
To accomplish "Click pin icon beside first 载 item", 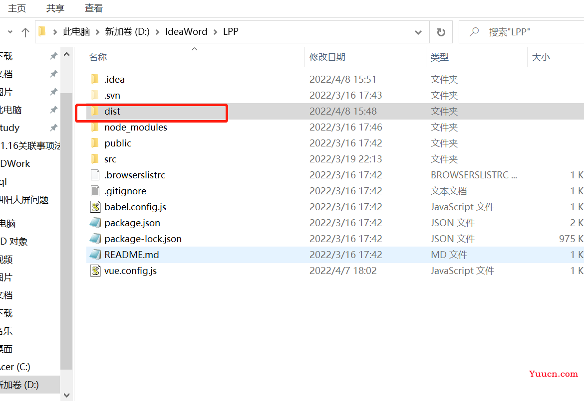I will 53,56.
